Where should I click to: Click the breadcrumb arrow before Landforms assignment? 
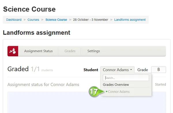point(112,20)
